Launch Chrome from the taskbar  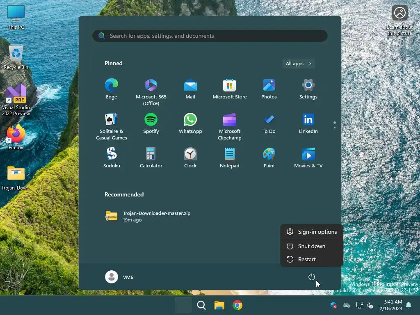(237, 305)
